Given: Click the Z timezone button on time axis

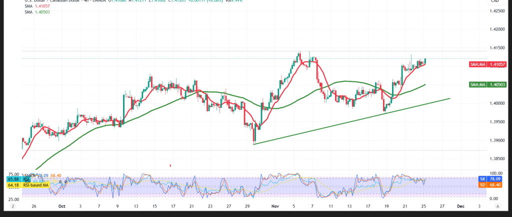Looking at the screenshot, I should click(13, 206).
